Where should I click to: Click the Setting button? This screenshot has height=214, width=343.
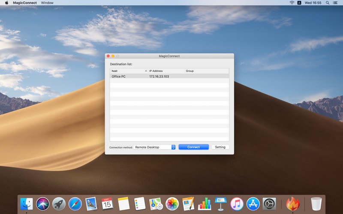(220, 147)
